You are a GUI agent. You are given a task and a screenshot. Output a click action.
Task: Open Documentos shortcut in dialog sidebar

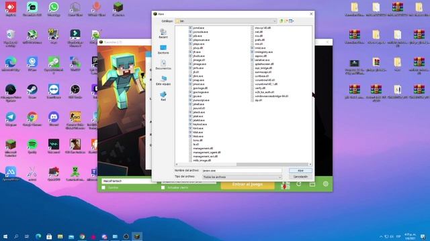[x=163, y=65]
